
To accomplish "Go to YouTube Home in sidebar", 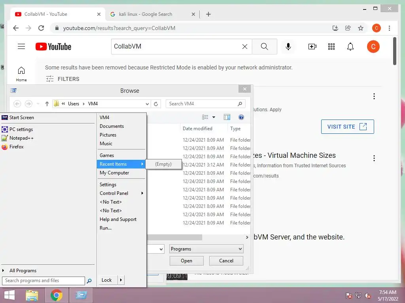I will pyautogui.click(x=21, y=74).
